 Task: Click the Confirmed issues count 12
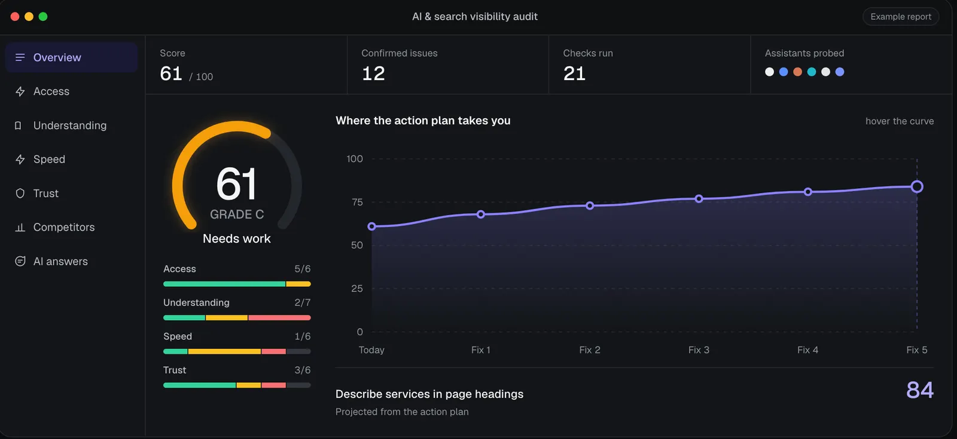coord(373,73)
